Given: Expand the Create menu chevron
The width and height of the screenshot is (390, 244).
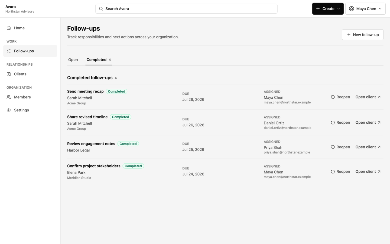Looking at the screenshot, I should tap(339, 9).
